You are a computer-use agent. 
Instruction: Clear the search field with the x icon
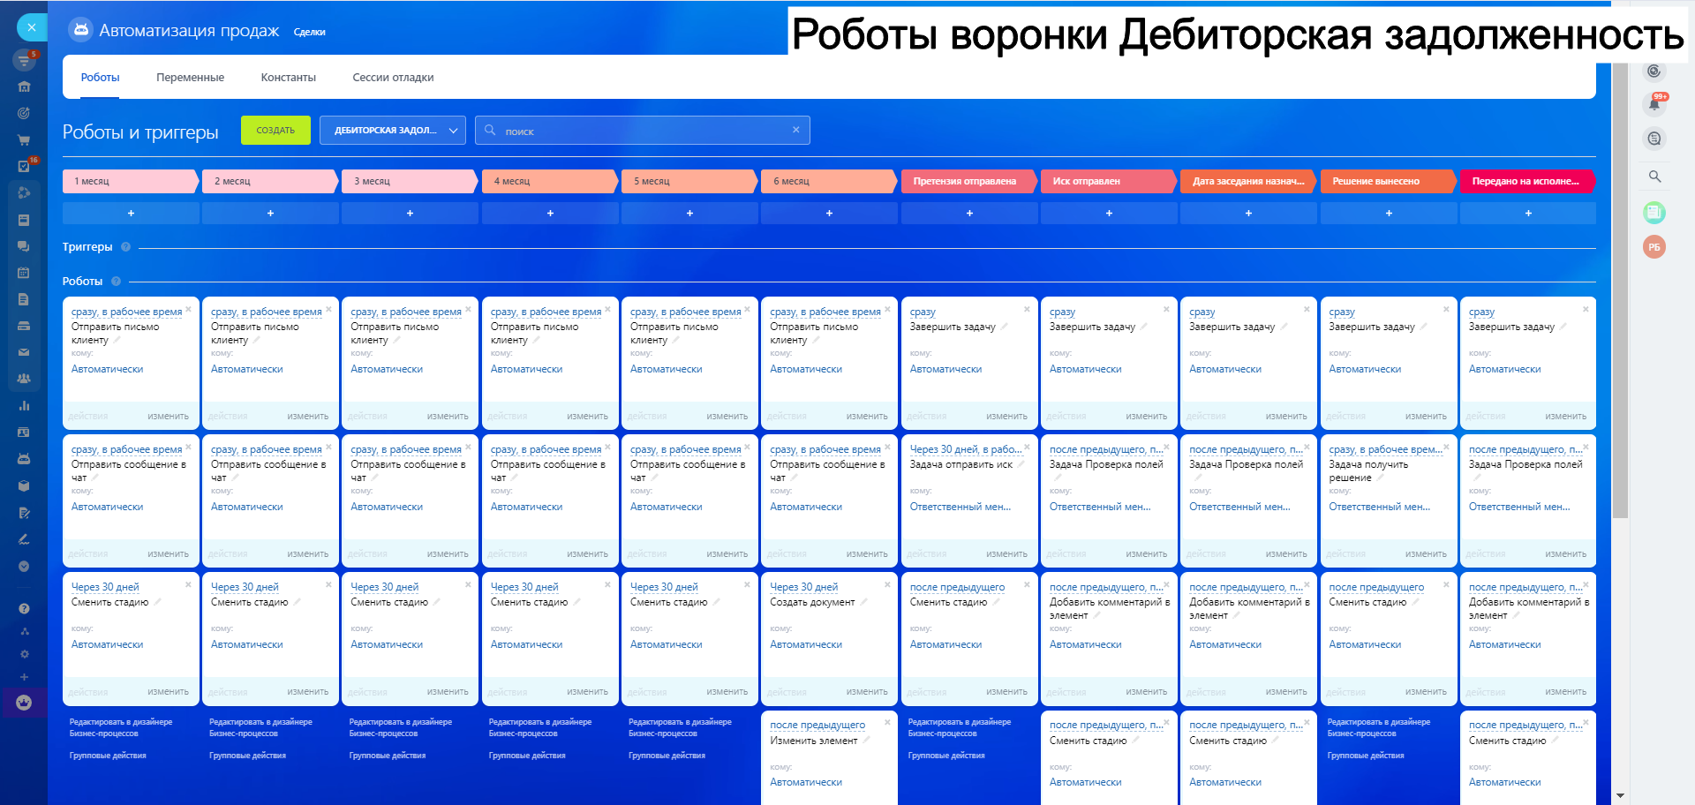795,130
